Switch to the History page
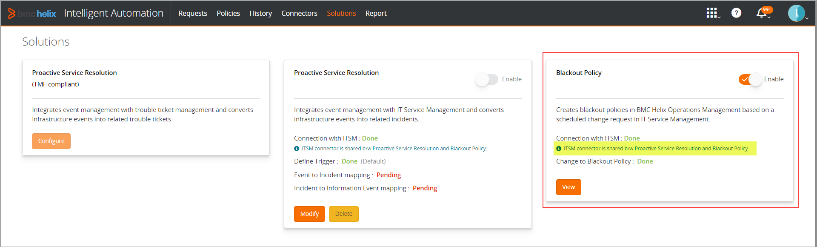 (x=260, y=13)
